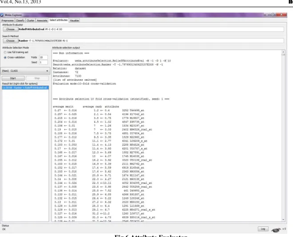
Task: Open the Log window
Action: (x=263, y=229)
